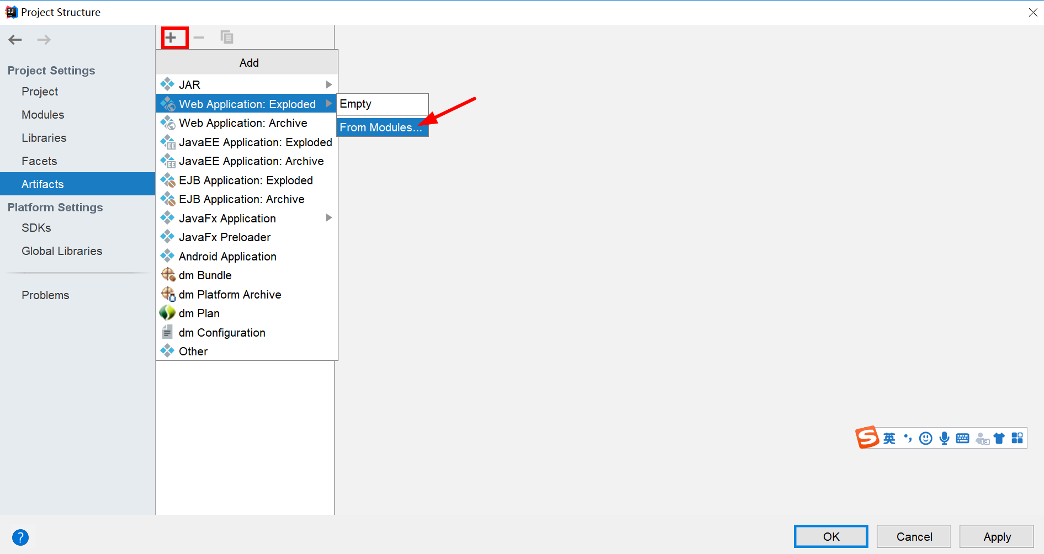The image size is (1044, 554).
Task: Click the Android Application icon
Action: point(167,256)
